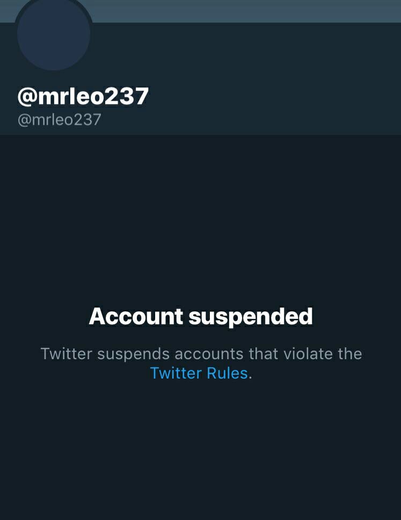This screenshot has width=401, height=520.
Task: Open the Twitter Rules link
Action: click(199, 373)
